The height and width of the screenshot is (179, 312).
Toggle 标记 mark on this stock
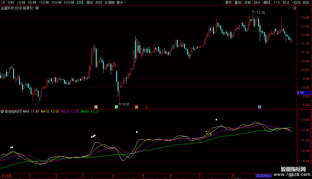click(x=286, y=2)
